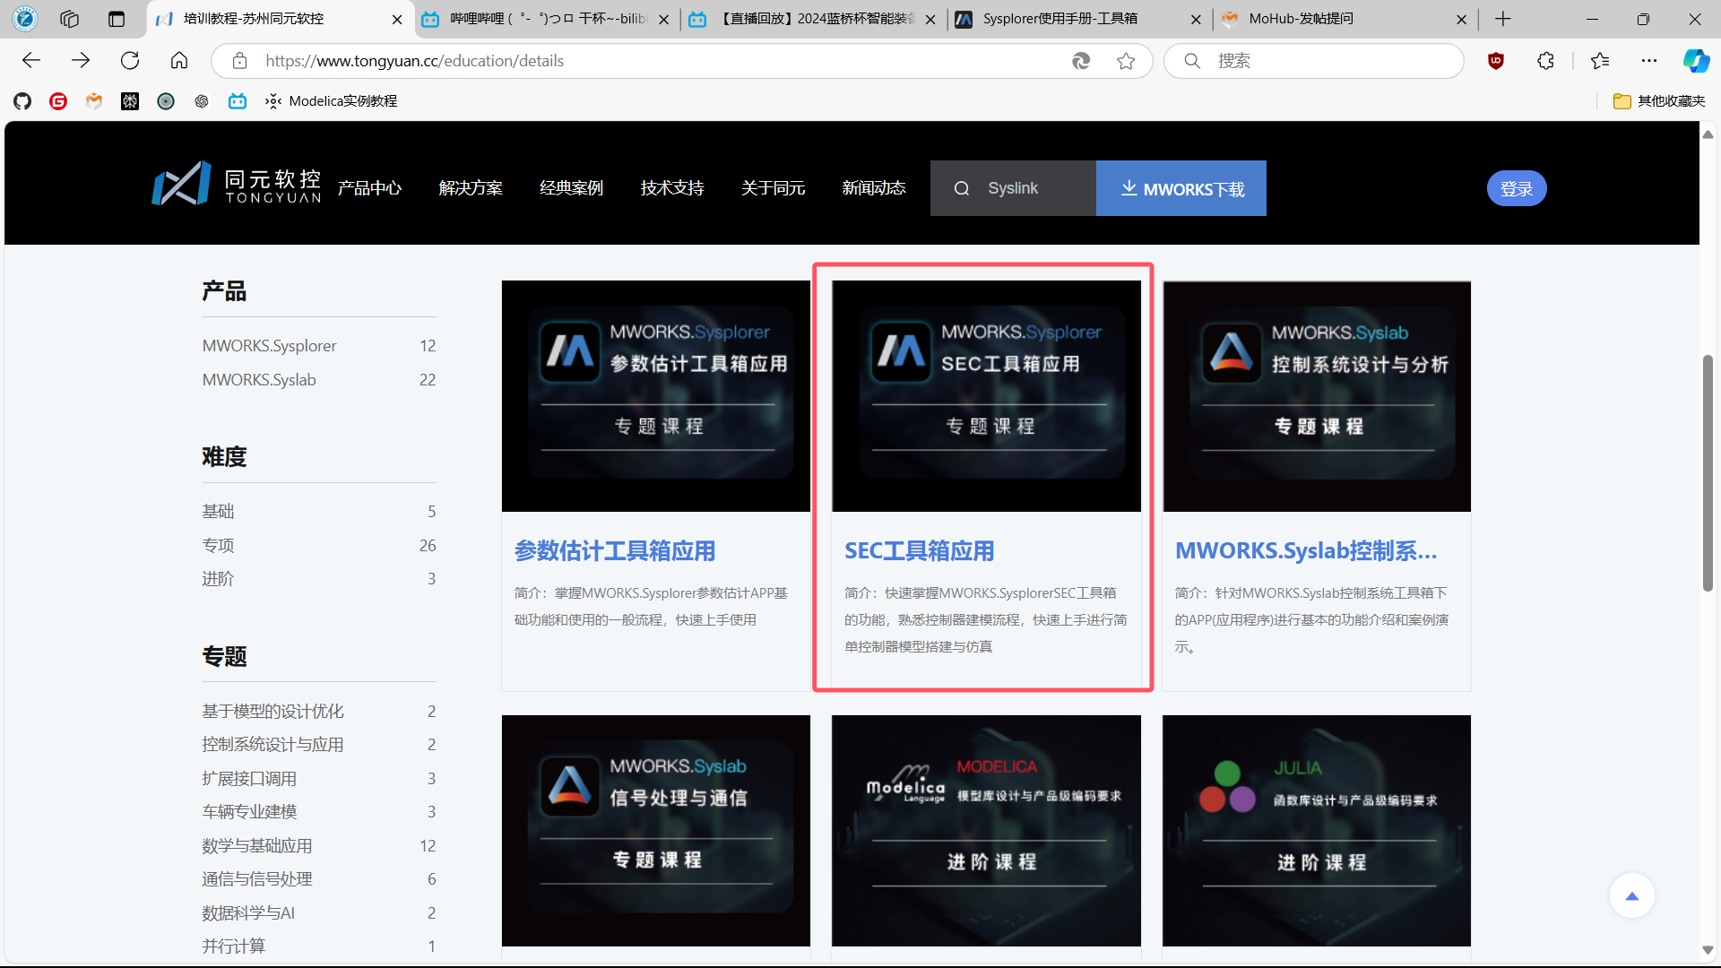Open the workspaces icon
Viewport: 1721px width, 968px height.
(70, 19)
